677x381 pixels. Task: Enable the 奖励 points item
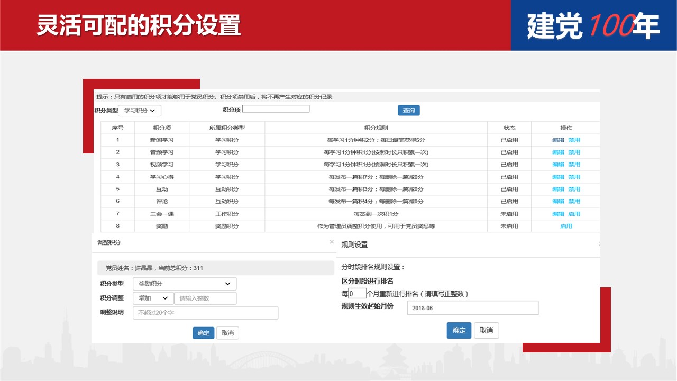pyautogui.click(x=566, y=226)
